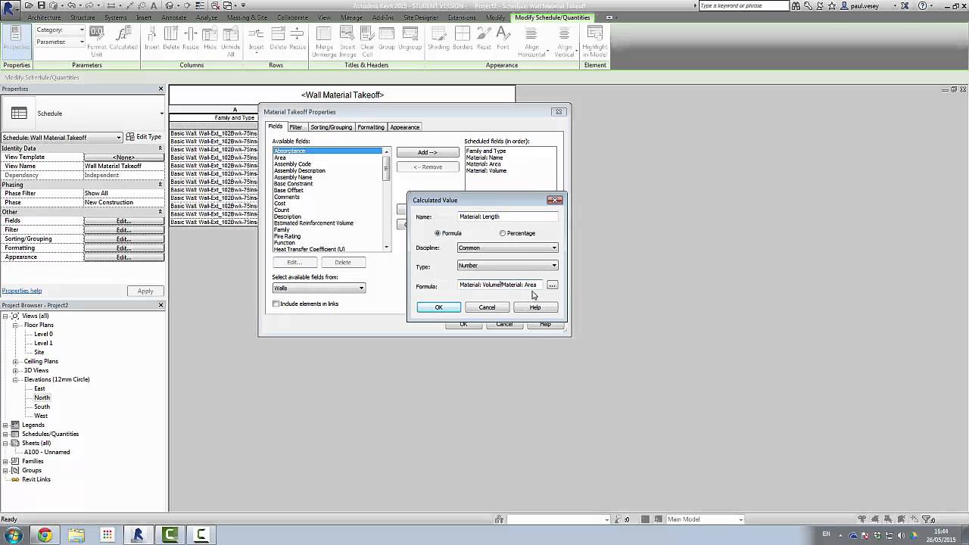Click the Available fields list scrollbar
969x545 pixels.
pyautogui.click(x=386, y=201)
